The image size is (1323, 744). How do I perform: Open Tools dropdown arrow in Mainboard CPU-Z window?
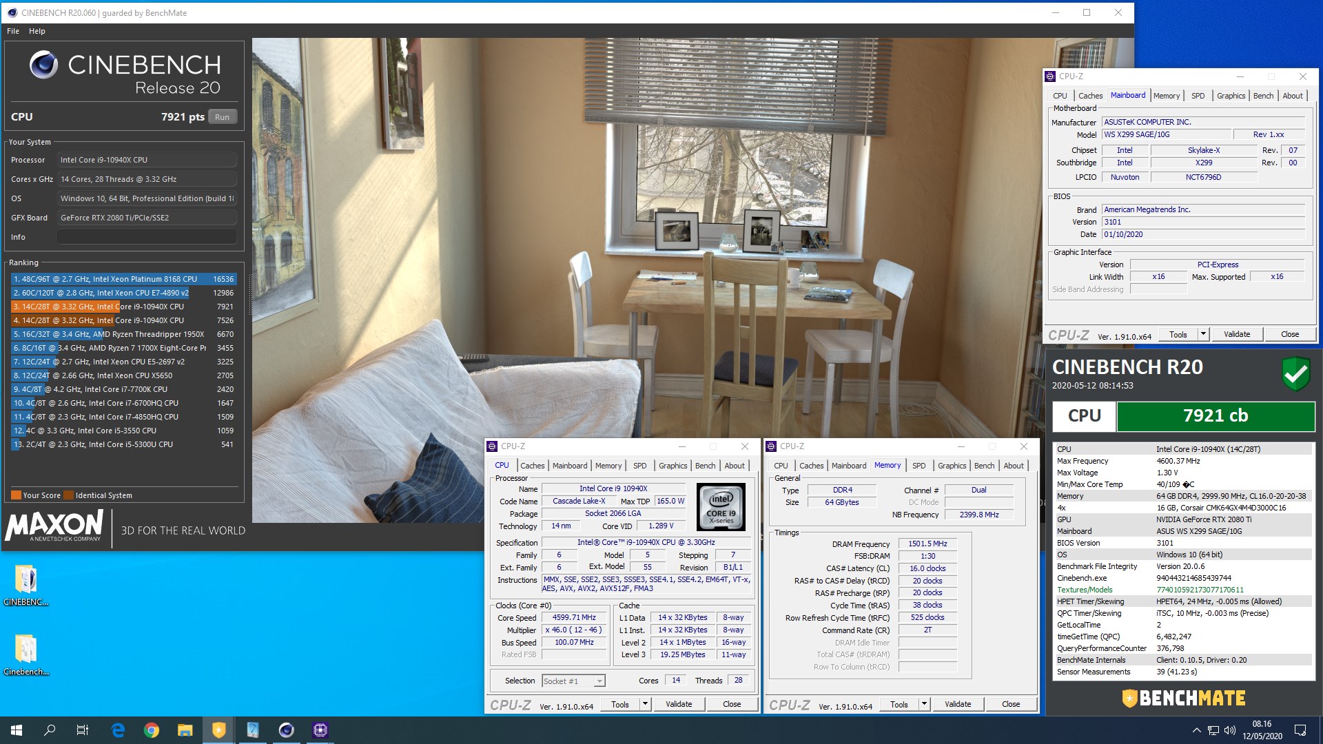tap(1203, 334)
